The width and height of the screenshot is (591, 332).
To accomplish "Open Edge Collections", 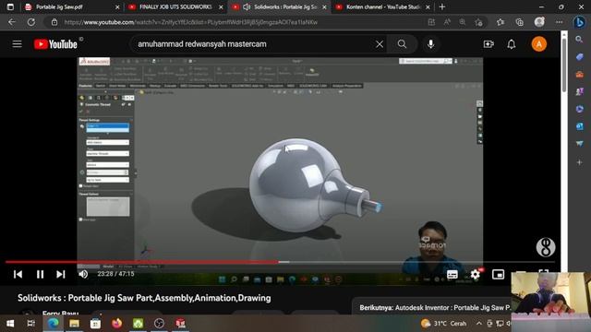I will click(x=519, y=22).
